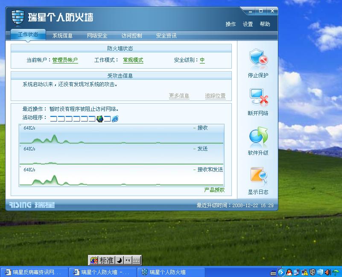The height and width of the screenshot is (277, 342).
Task: Click the first blank active-program icon
Action: click(x=54, y=118)
